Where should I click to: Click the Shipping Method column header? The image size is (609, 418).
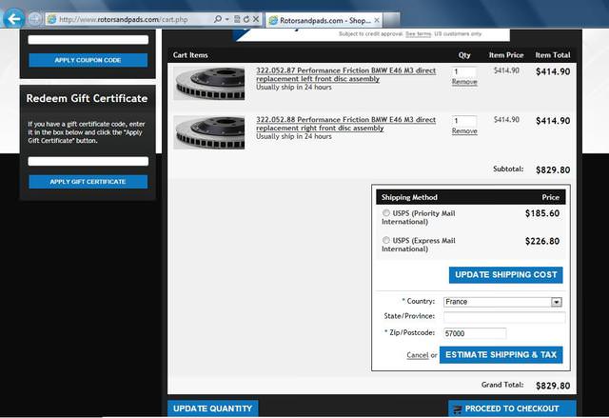click(409, 197)
